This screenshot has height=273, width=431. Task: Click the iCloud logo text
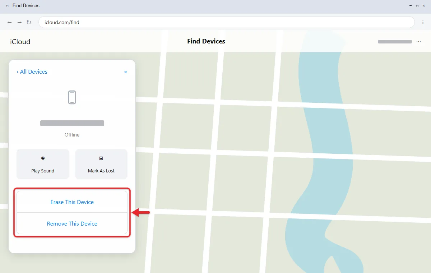pyautogui.click(x=20, y=42)
